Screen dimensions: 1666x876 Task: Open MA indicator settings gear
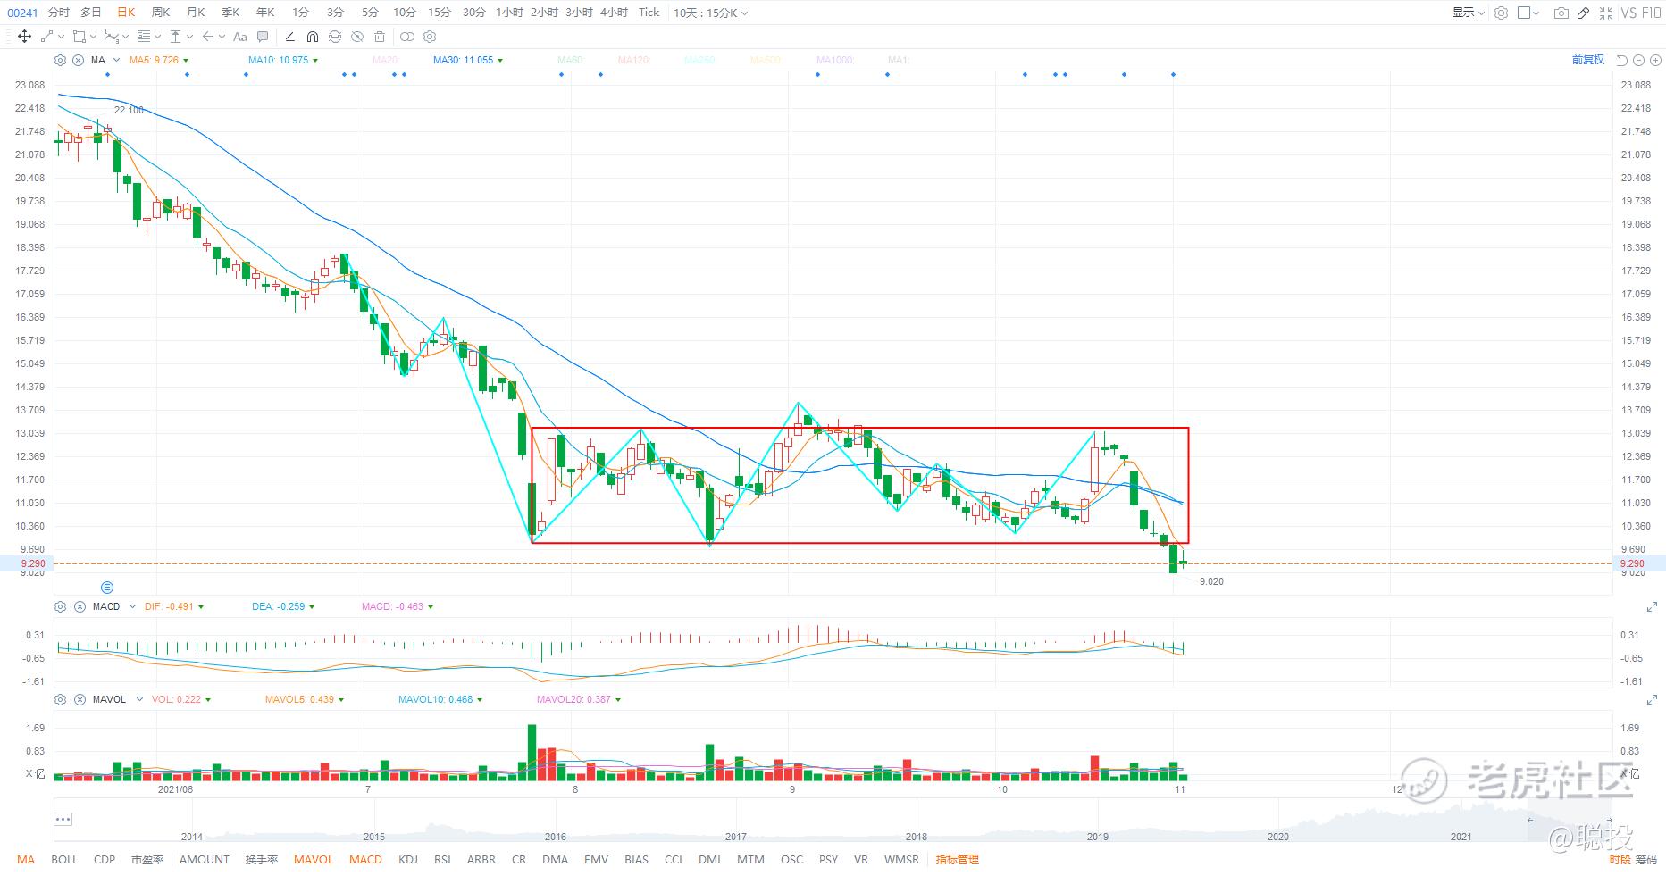coord(60,60)
